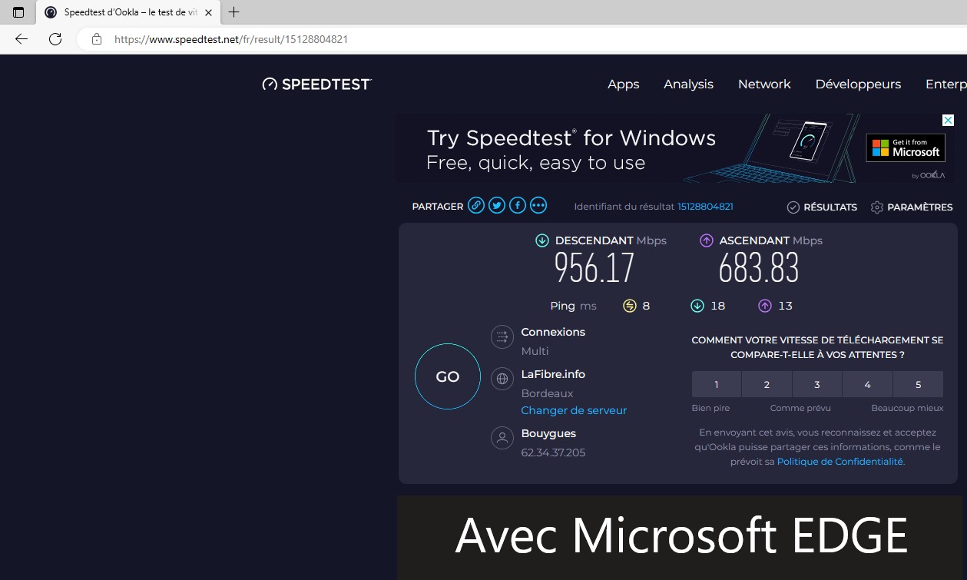Close the Speedtest d'Ookla browser tab
Screen dimensions: 967x580
point(208,12)
